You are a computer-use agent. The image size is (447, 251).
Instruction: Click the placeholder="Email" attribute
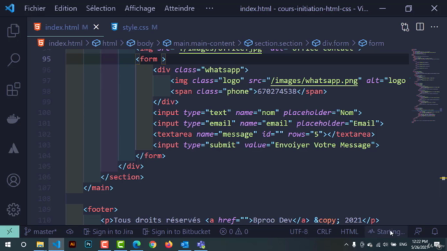(337, 123)
